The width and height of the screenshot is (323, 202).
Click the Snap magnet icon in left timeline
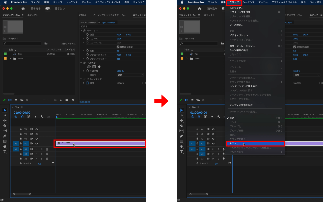pos(22,117)
